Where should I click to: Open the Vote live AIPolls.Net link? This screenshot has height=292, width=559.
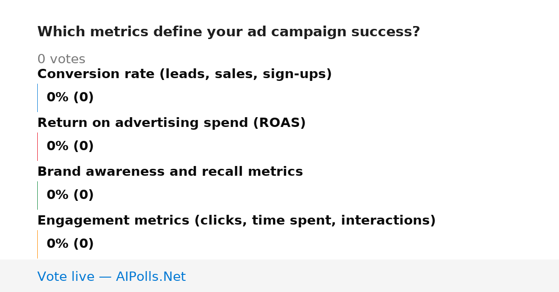[x=111, y=277]
